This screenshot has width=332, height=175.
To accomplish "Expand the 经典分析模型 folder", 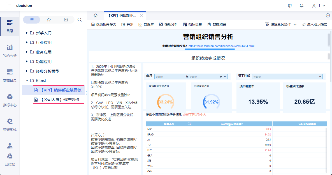I will [x=27, y=71].
